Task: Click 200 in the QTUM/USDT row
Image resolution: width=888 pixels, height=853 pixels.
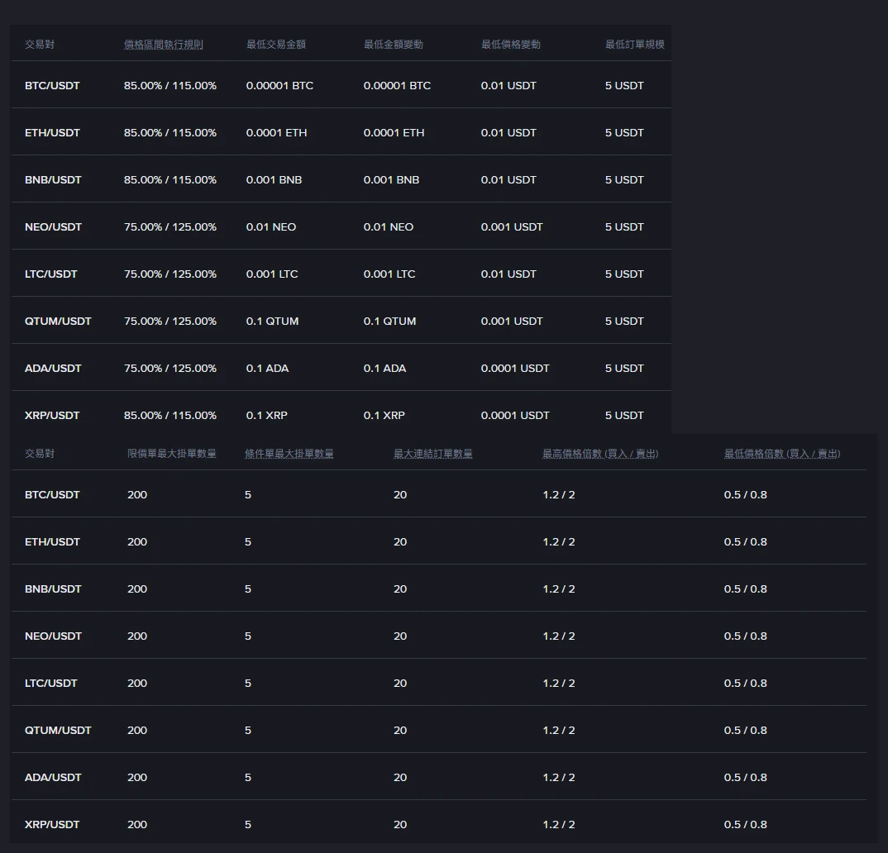Action: click(x=137, y=730)
